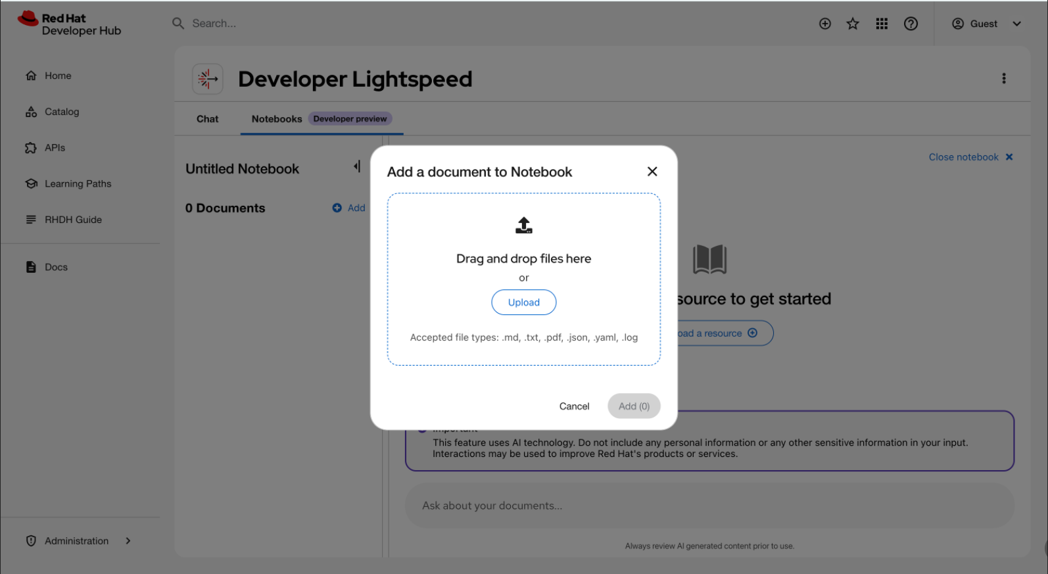
Task: Open the Lightspeed kebab options menu
Action: tap(1004, 78)
